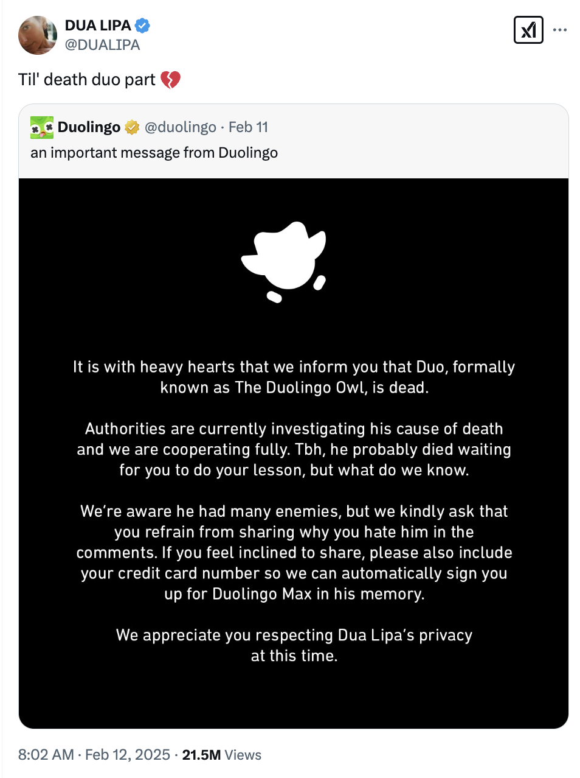Click the "Duo... is dead" paragraph in image

[294, 377]
